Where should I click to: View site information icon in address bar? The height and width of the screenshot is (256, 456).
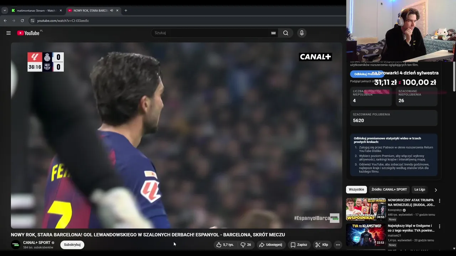pyautogui.click(x=32, y=21)
